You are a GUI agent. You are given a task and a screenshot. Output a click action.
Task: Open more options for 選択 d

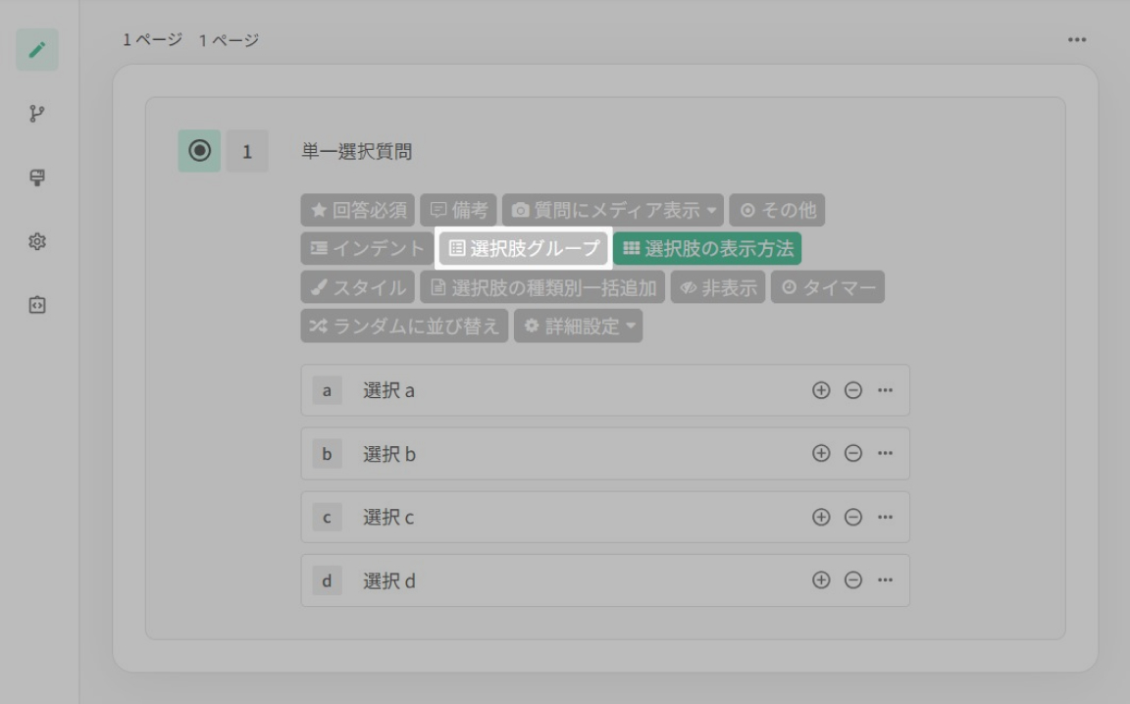(885, 579)
